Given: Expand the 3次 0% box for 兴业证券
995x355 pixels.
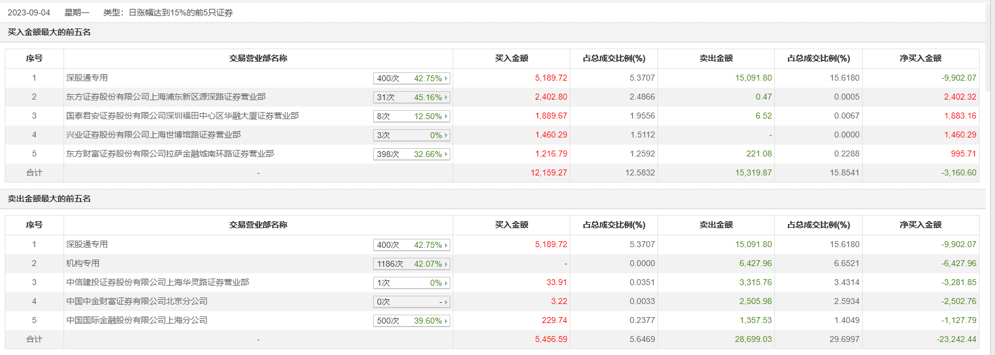Looking at the screenshot, I should click(x=411, y=135).
